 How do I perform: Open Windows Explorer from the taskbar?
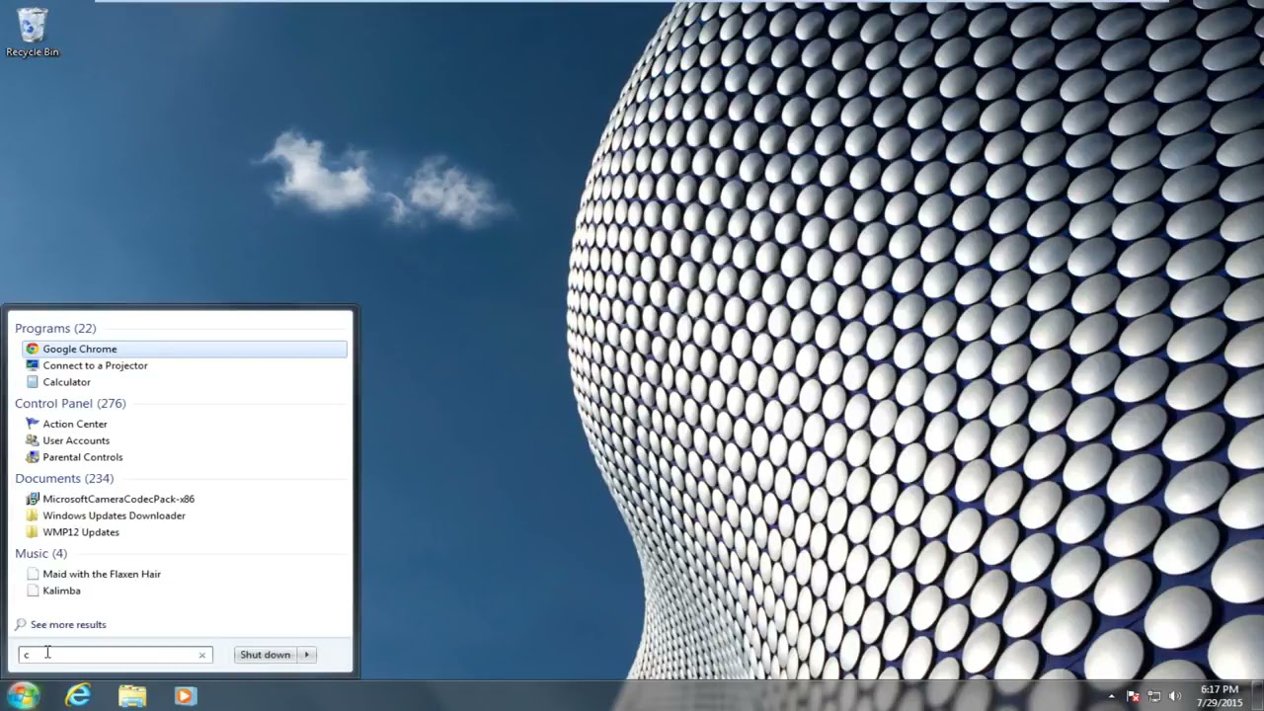coord(132,695)
